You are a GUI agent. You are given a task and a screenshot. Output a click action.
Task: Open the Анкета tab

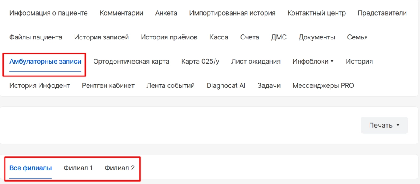click(x=166, y=13)
